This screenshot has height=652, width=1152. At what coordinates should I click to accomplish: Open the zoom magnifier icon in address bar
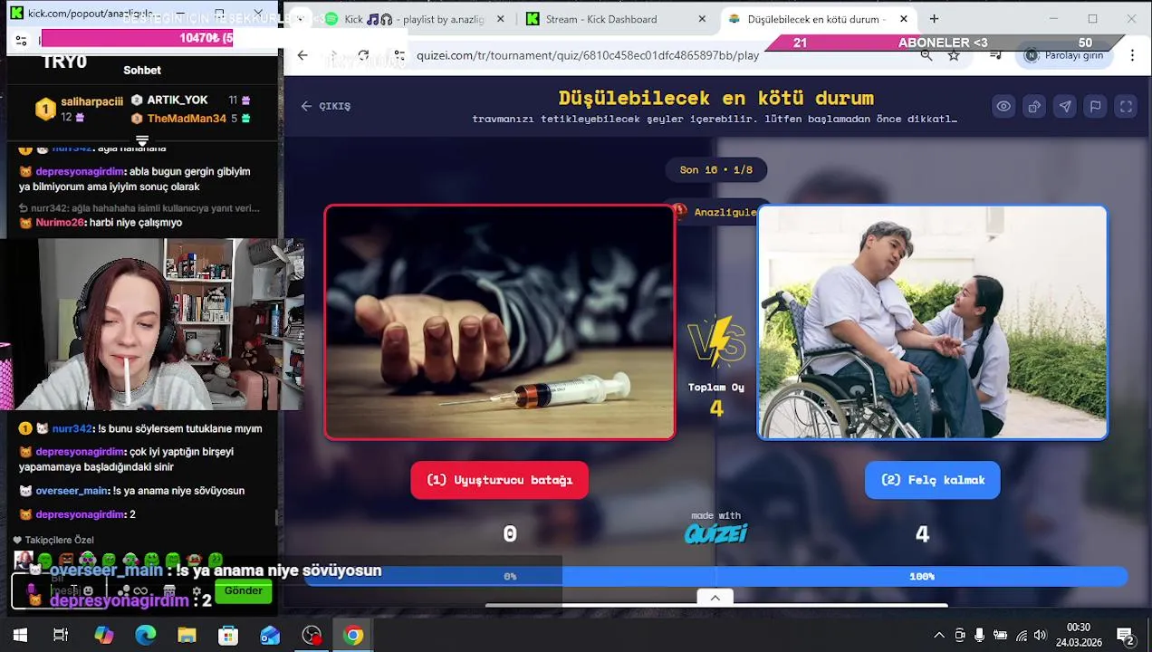(x=926, y=55)
